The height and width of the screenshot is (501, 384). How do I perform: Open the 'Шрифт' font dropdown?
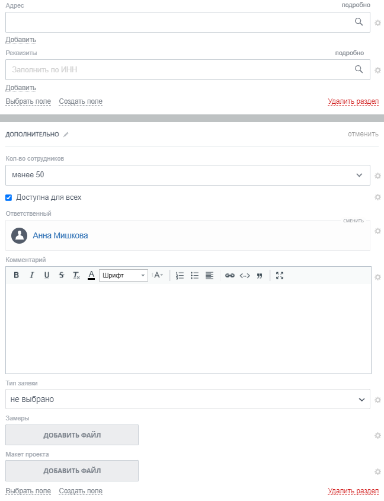click(123, 275)
